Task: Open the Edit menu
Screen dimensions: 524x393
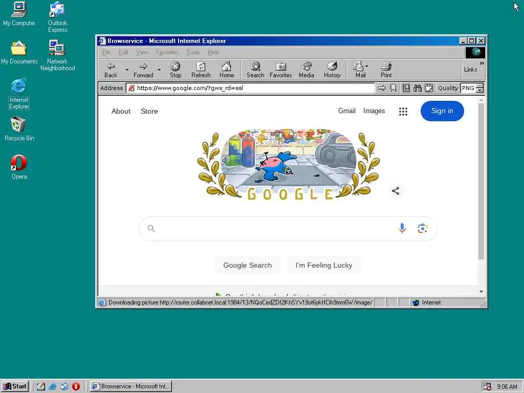Action: click(x=123, y=52)
